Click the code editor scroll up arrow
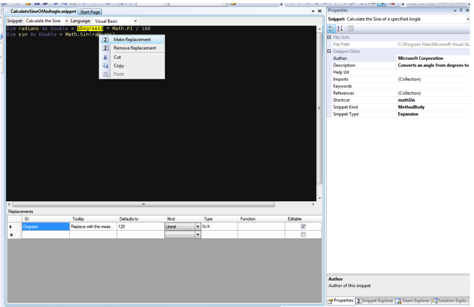The width and height of the screenshot is (474, 307). click(x=320, y=29)
